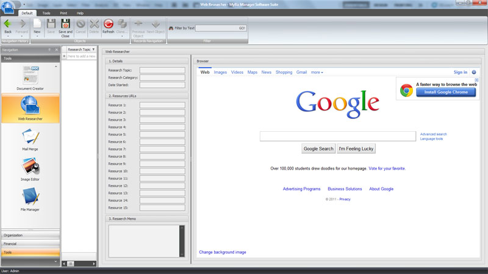Open Advertising Programs link
Screen dimensions: 488x274
301,189
